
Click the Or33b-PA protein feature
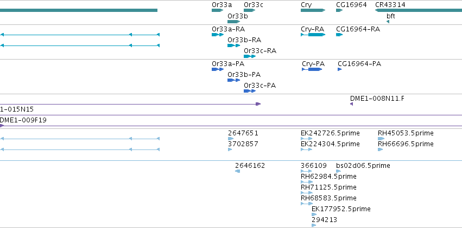pyautogui.click(x=233, y=80)
